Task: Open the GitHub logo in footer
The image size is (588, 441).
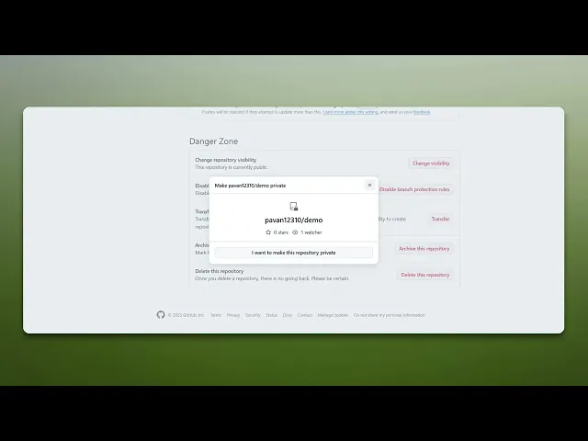Action: (161, 315)
